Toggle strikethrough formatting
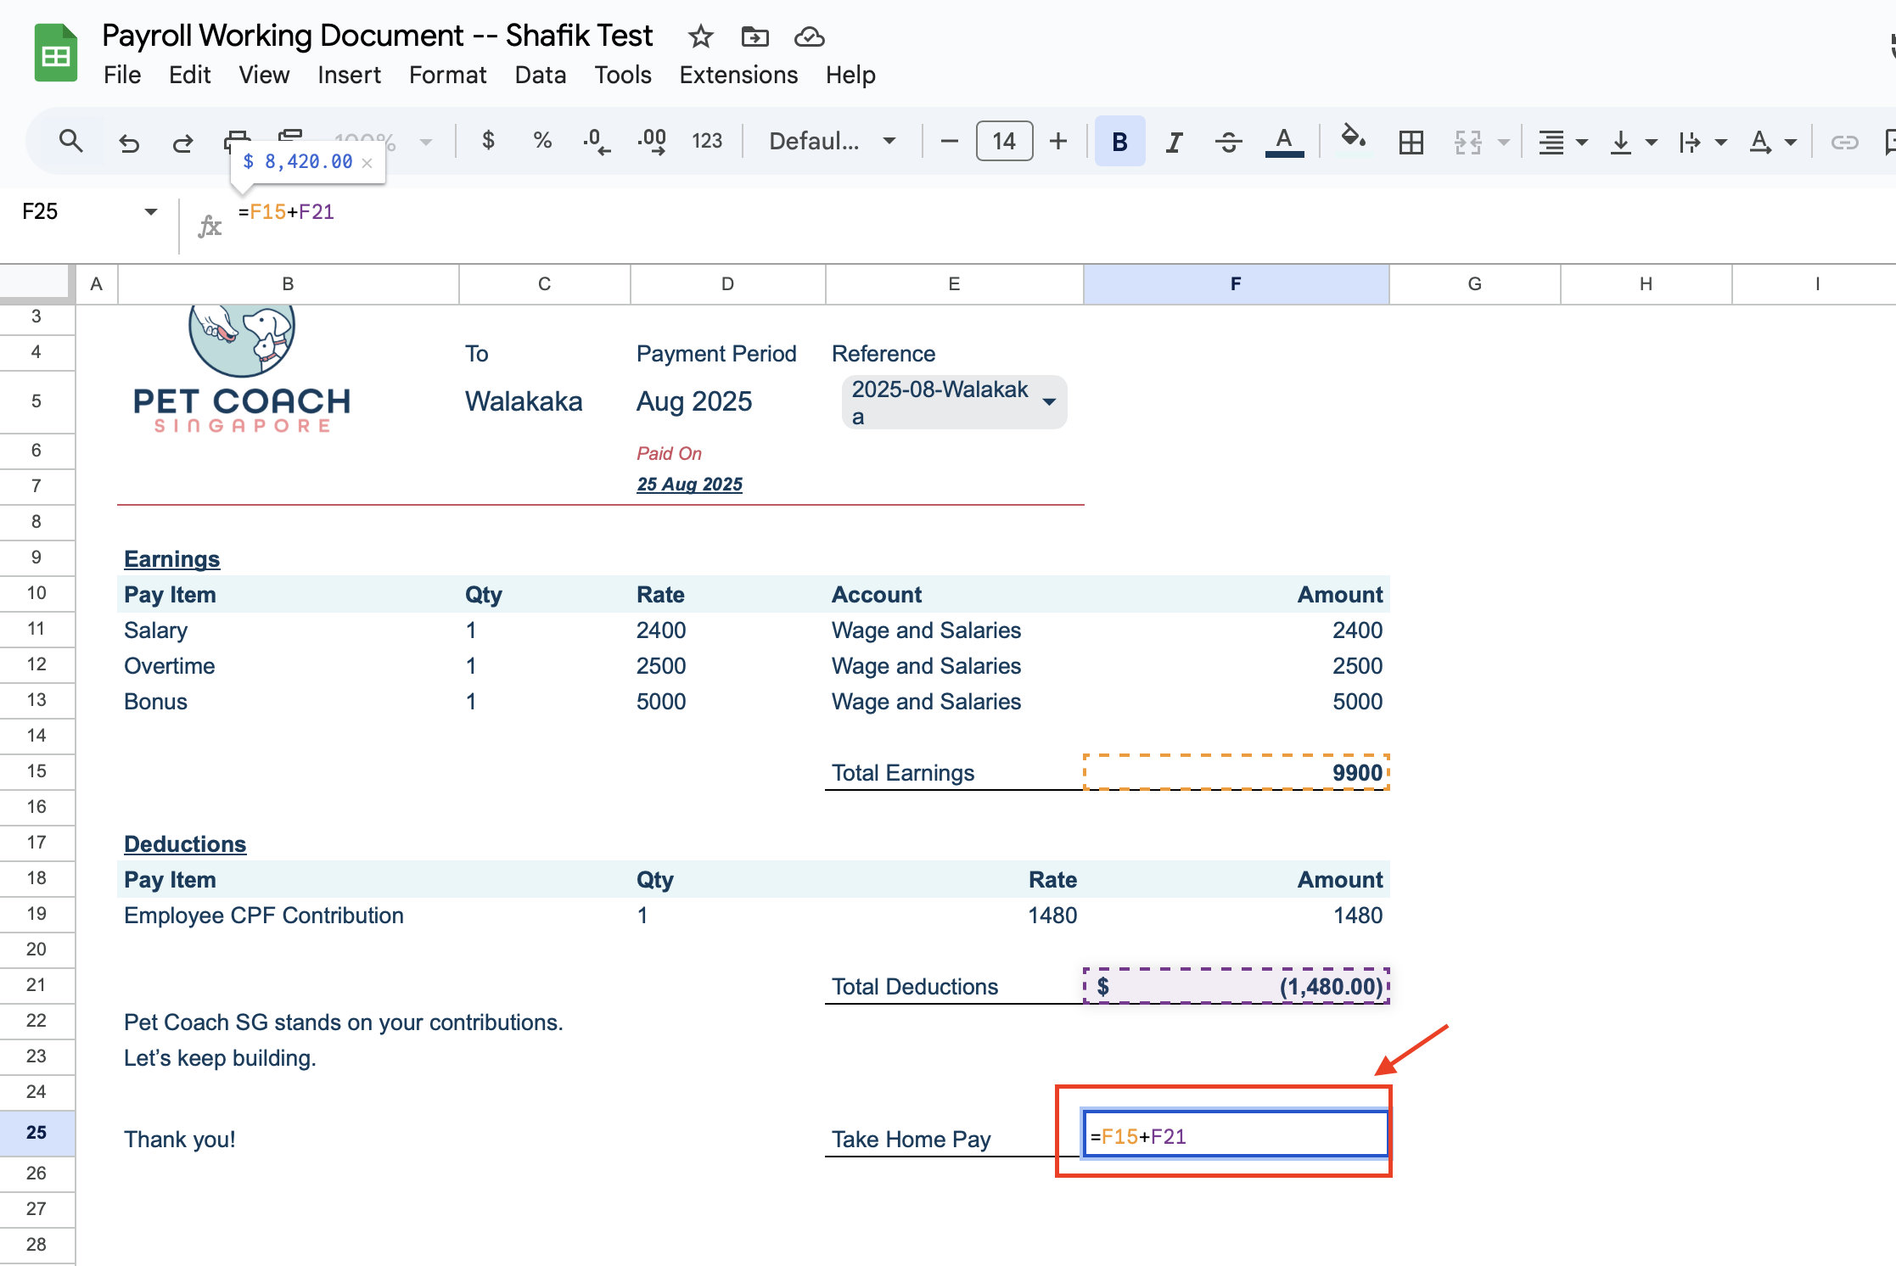 1228,142
